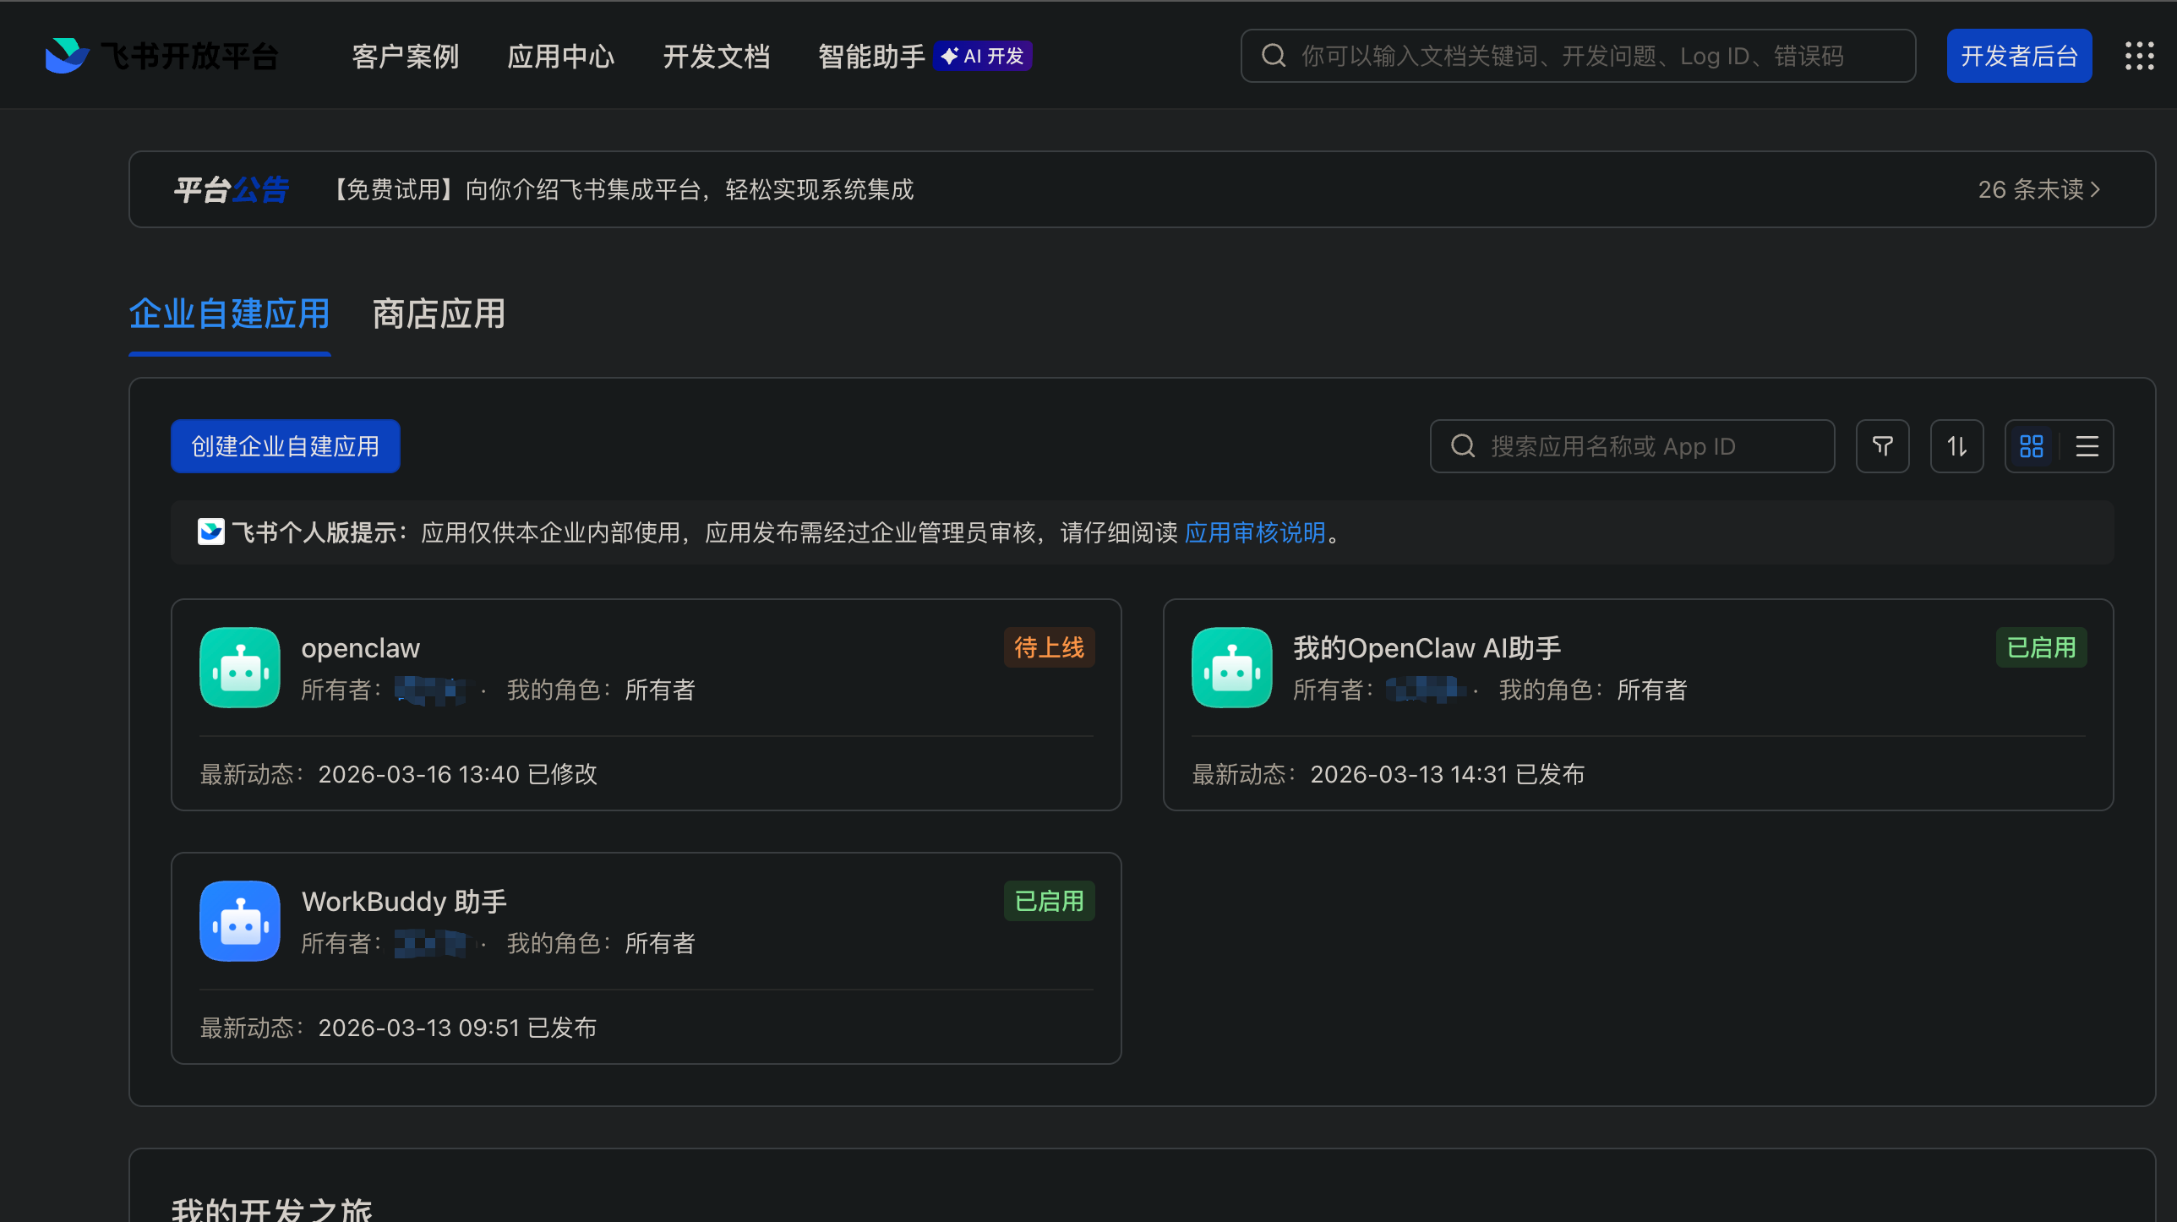Screen dimensions: 2177x1222
Task: Click the 我的OpenClaw AI助手 robot icon
Action: [1231, 668]
